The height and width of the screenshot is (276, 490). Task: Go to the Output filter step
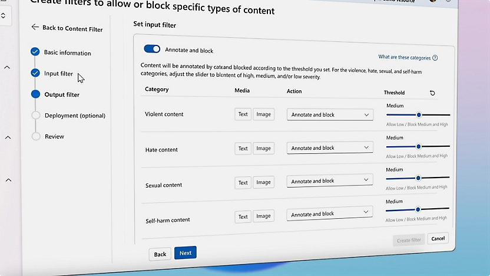click(x=62, y=94)
